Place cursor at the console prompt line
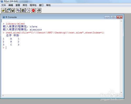This screenshot has width=131, height=104. [x=61, y=48]
